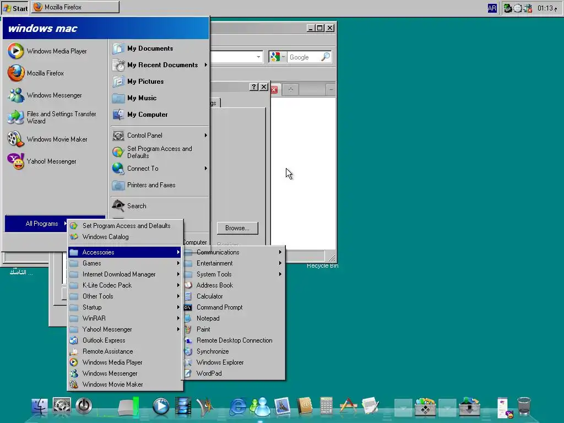Click the Google search magnifier icon
Viewport: 564px width, 423px height.
click(325, 57)
